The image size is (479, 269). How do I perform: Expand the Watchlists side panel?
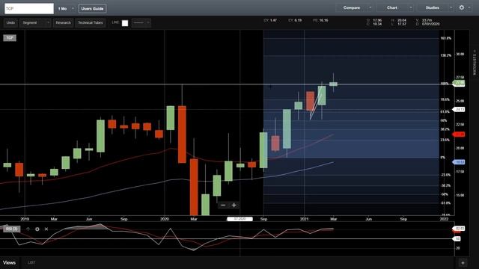pos(475,64)
